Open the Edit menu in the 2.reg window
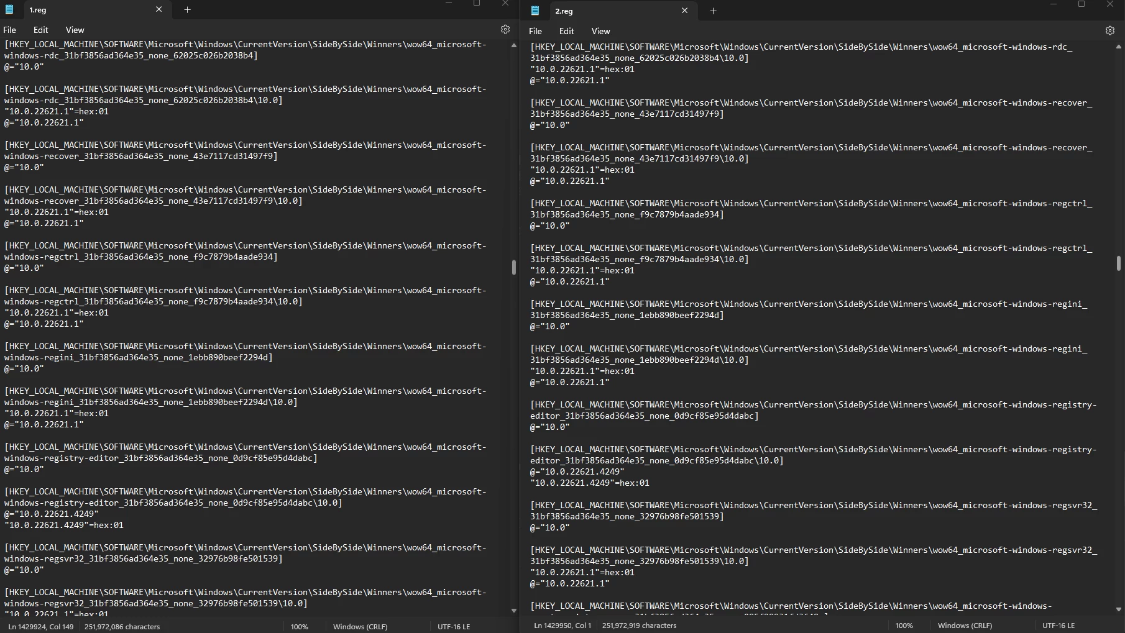 click(566, 31)
